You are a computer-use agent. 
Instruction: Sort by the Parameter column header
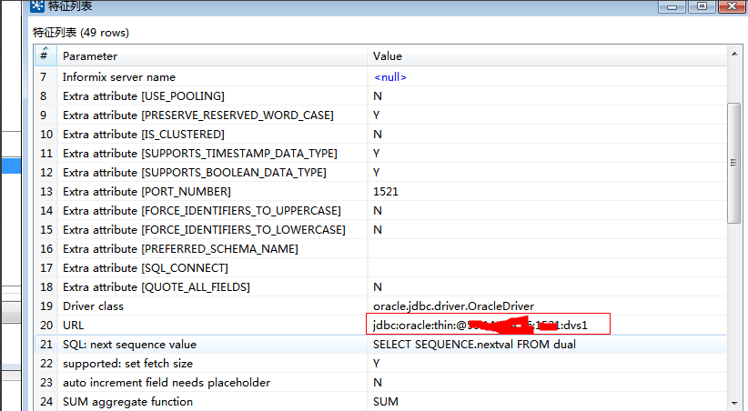coord(212,55)
